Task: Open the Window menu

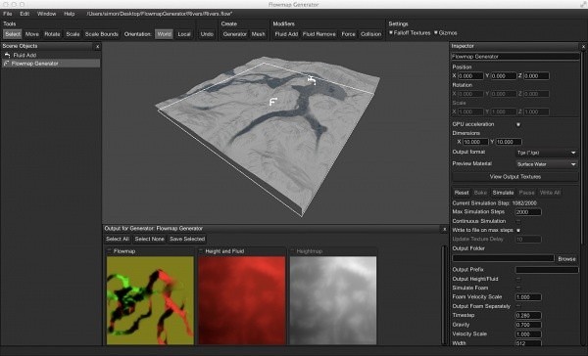Action: 46,14
